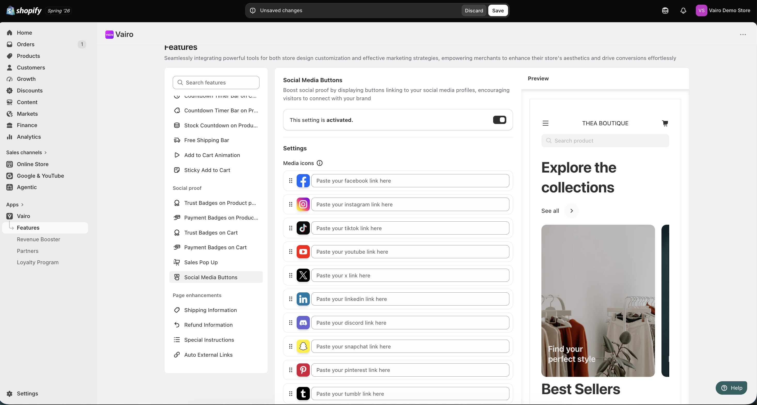Click the preview shopping cart icon

point(665,123)
